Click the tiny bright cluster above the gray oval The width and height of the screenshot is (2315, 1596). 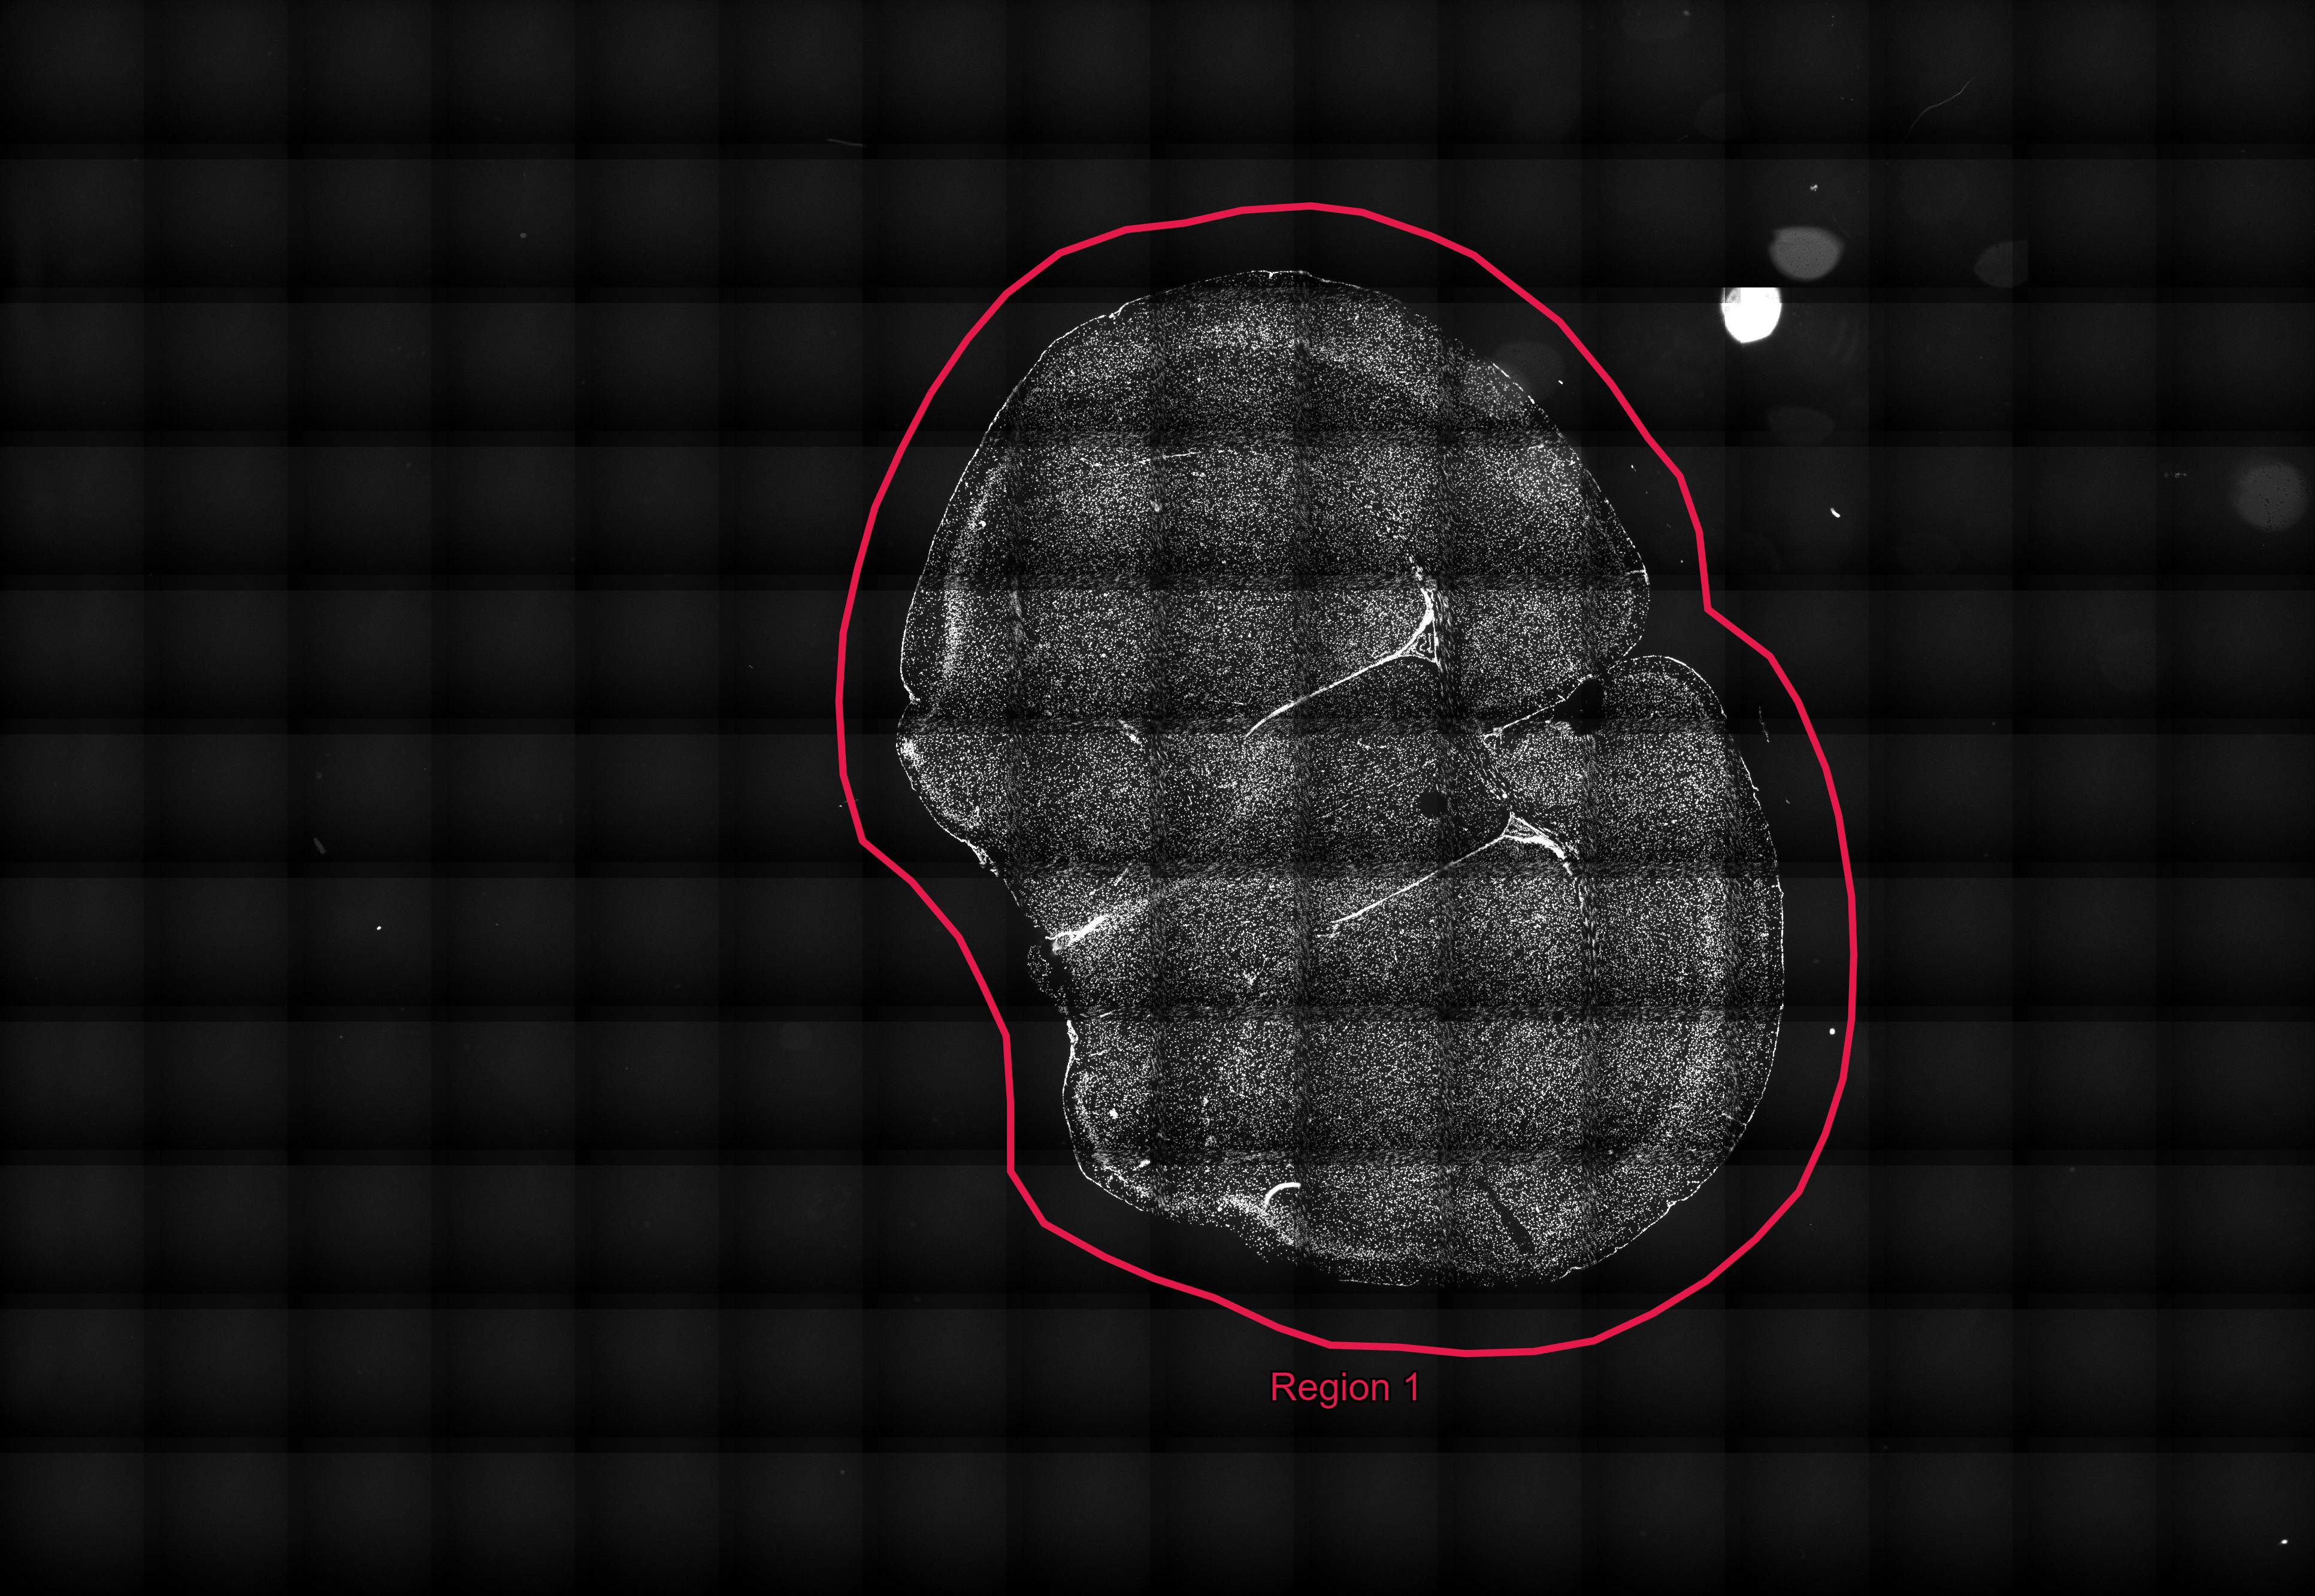coord(1813,187)
